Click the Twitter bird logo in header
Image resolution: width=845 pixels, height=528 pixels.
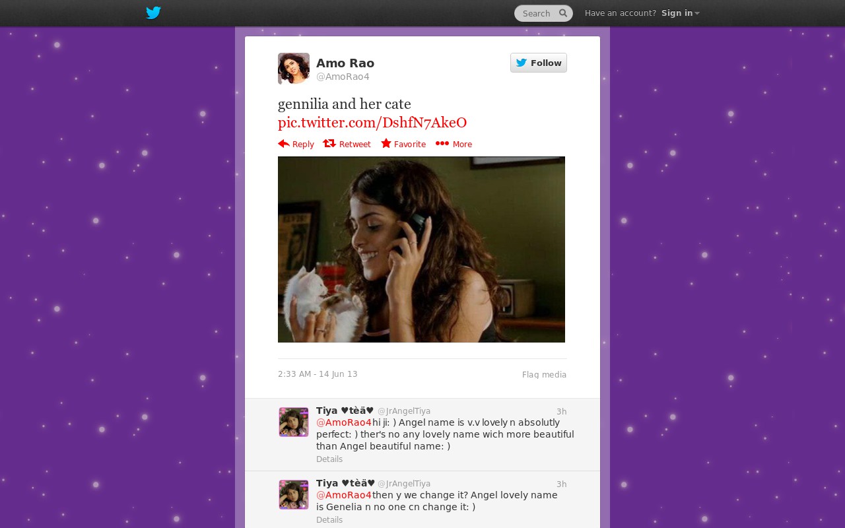tap(153, 13)
